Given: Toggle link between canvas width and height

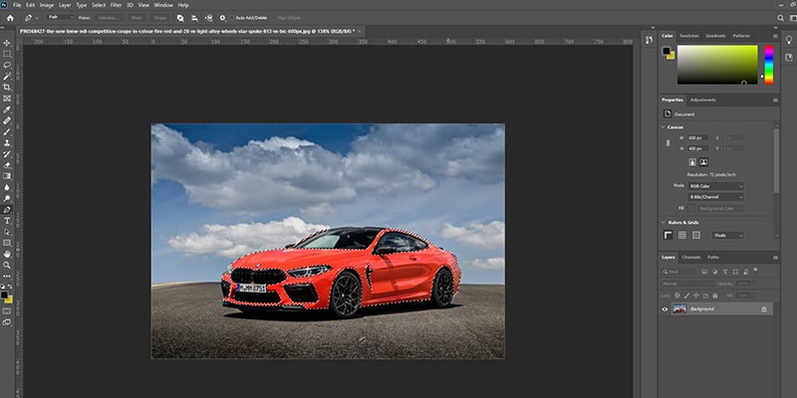Looking at the screenshot, I should [x=667, y=143].
